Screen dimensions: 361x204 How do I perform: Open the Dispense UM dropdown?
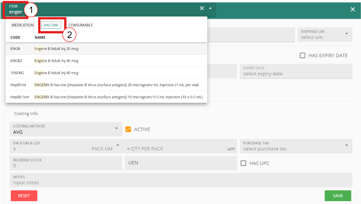324,34
